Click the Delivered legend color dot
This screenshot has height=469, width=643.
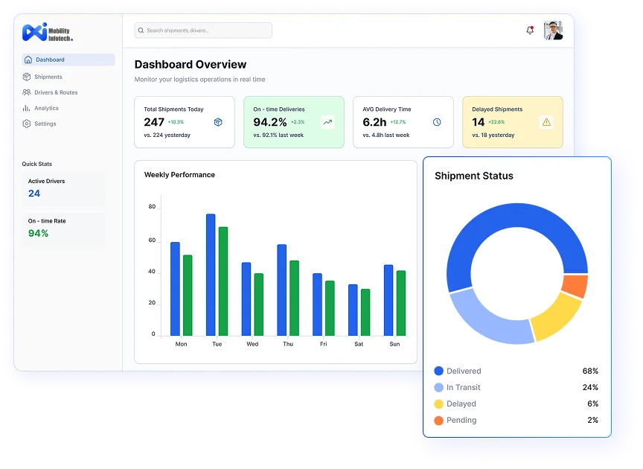coord(439,371)
